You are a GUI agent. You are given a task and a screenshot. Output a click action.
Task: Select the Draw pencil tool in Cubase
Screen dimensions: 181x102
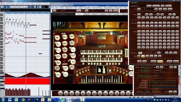pos(11,7)
